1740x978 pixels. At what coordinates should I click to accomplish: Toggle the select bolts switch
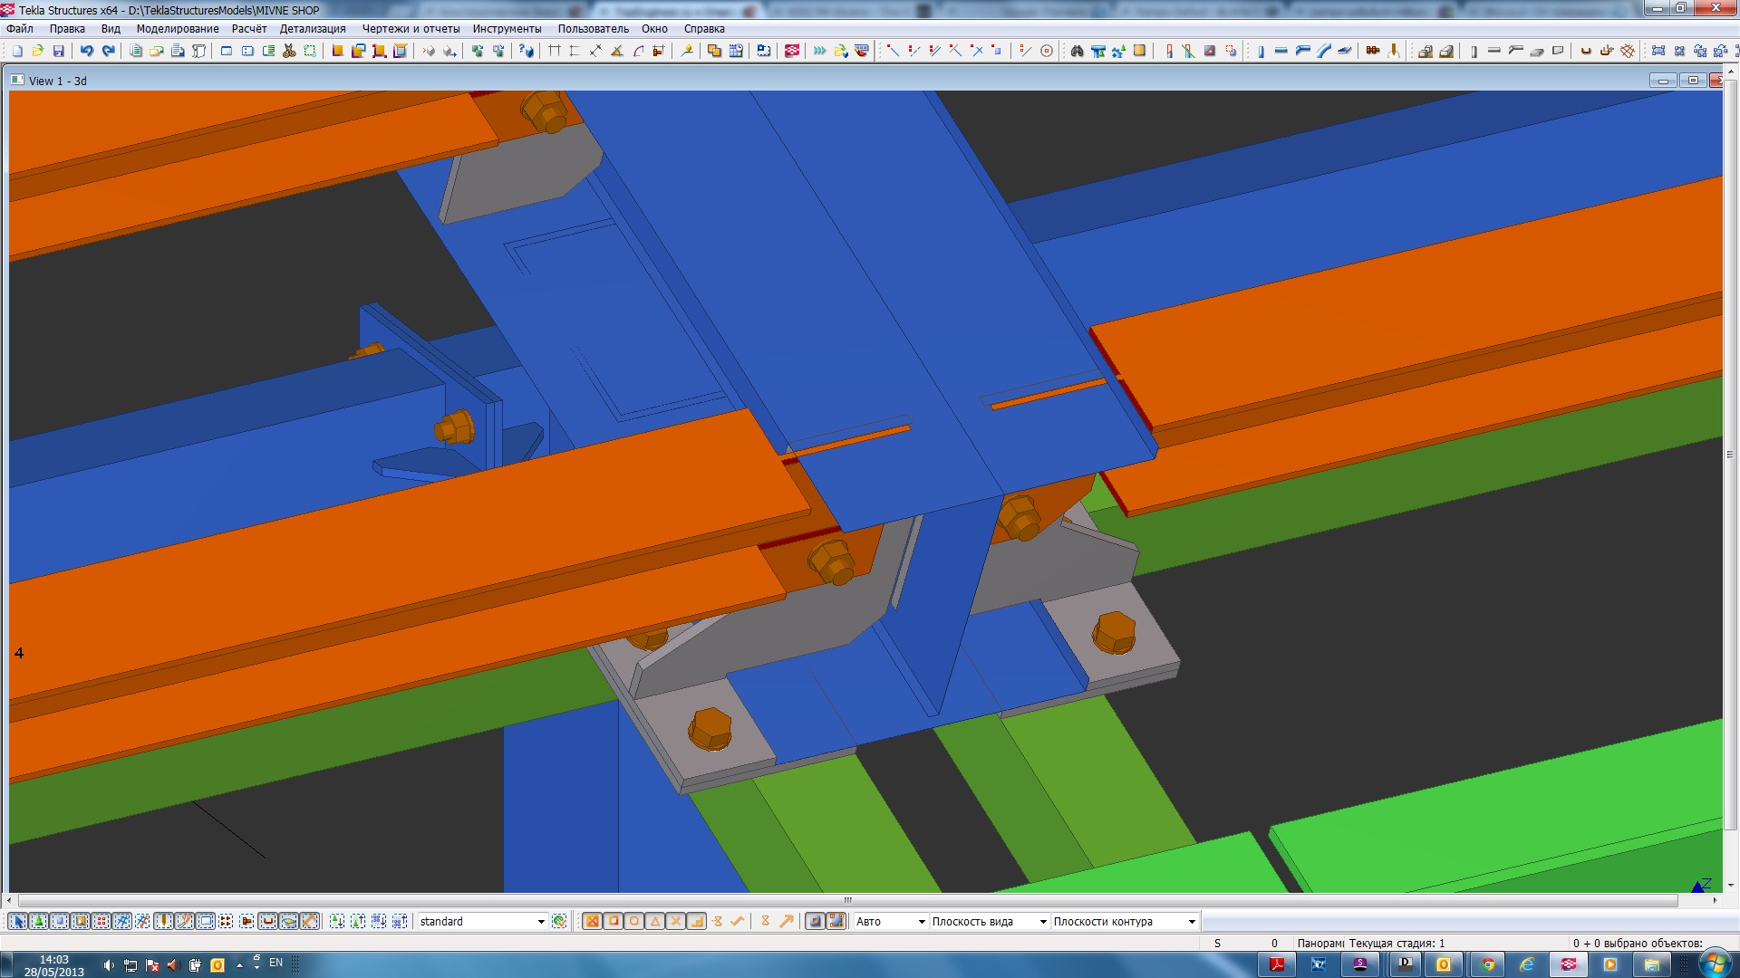[x=225, y=921]
